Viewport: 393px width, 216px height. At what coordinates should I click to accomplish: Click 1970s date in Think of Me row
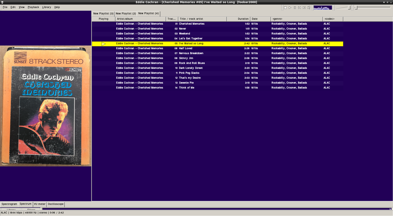[255, 88]
